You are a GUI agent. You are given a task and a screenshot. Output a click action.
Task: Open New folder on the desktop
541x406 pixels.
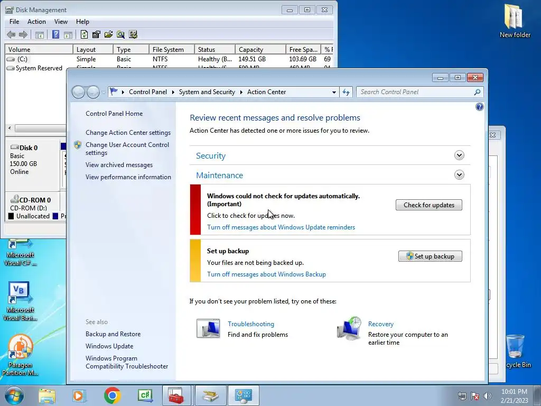tap(515, 21)
